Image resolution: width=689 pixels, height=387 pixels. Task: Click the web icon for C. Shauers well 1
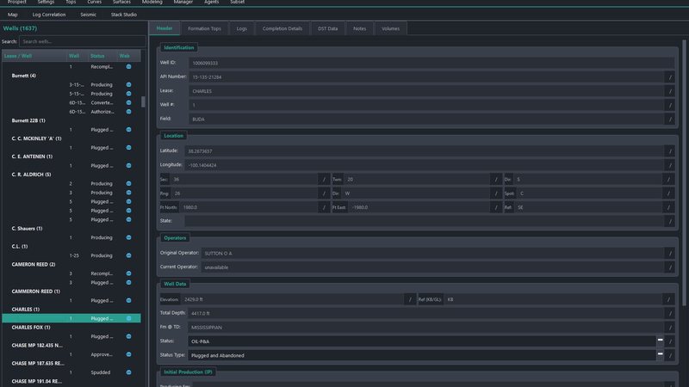point(128,237)
